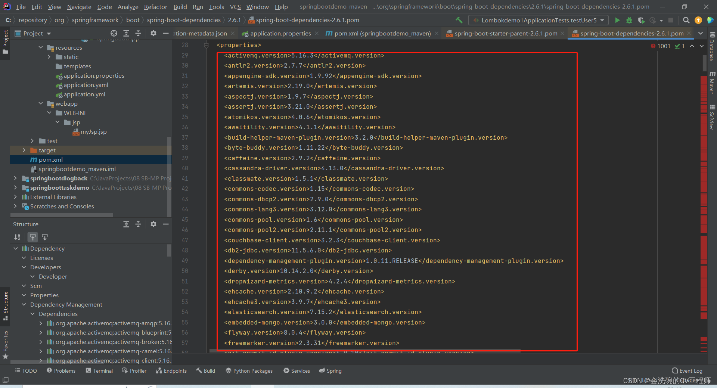717x388 pixels.
Task: Open the Problems tool window
Action: [x=61, y=371]
